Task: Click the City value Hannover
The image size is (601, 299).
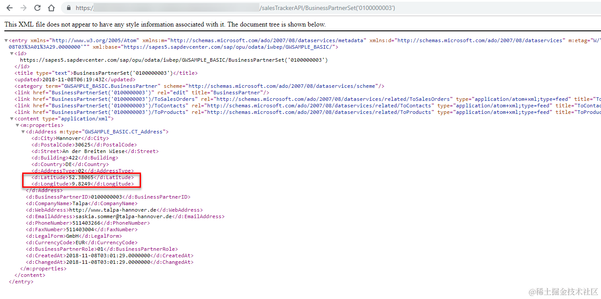Action: coord(69,138)
